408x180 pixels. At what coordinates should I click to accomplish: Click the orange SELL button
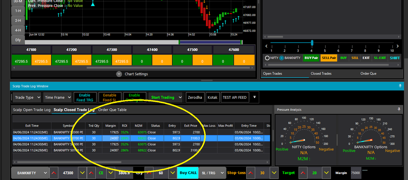(355, 58)
